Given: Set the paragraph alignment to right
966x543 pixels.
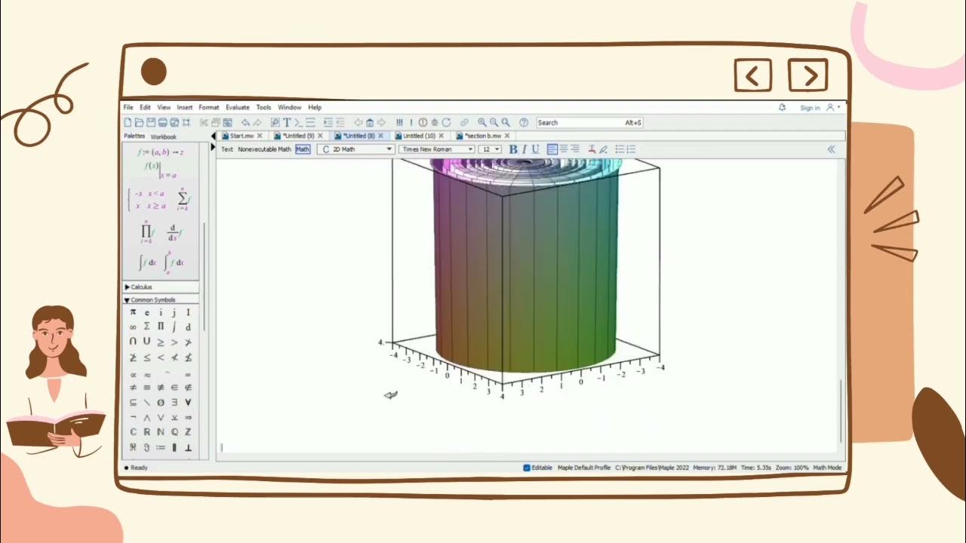Looking at the screenshot, I should tap(575, 149).
